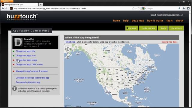The width and height of the screenshot is (192, 108).
Task: Click 'Hudson Bay' map label
Action: click(129, 51)
